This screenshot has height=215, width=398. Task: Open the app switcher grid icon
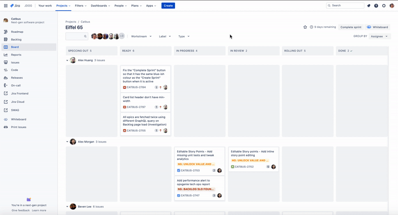5,5
